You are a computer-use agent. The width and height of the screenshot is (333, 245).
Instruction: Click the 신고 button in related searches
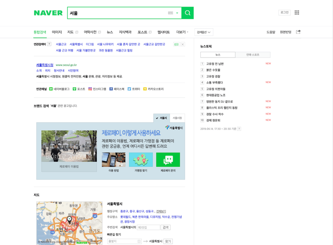(x=176, y=44)
